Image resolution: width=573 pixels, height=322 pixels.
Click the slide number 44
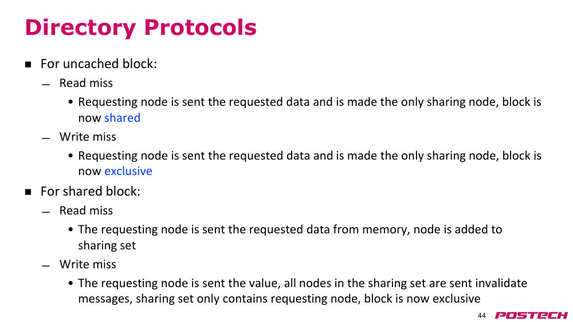[482, 316]
